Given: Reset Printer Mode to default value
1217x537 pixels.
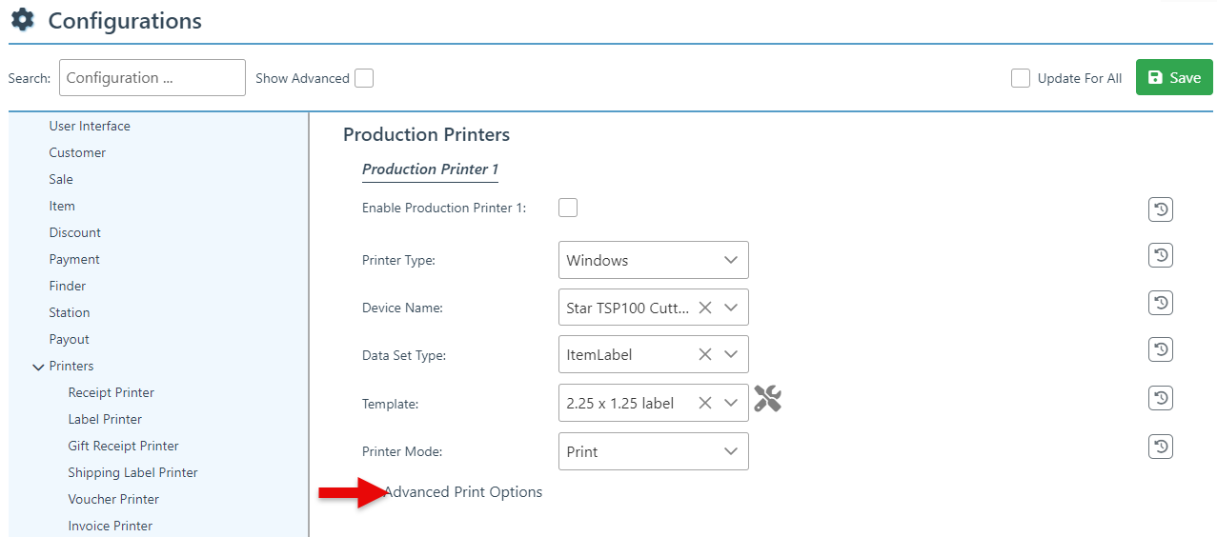Looking at the screenshot, I should click(x=1160, y=447).
